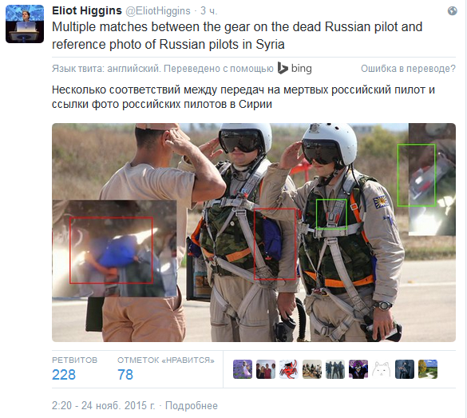This screenshot has height=418, width=467.
Task: Open silhouettes group liker avatar
Action: click(x=335, y=369)
